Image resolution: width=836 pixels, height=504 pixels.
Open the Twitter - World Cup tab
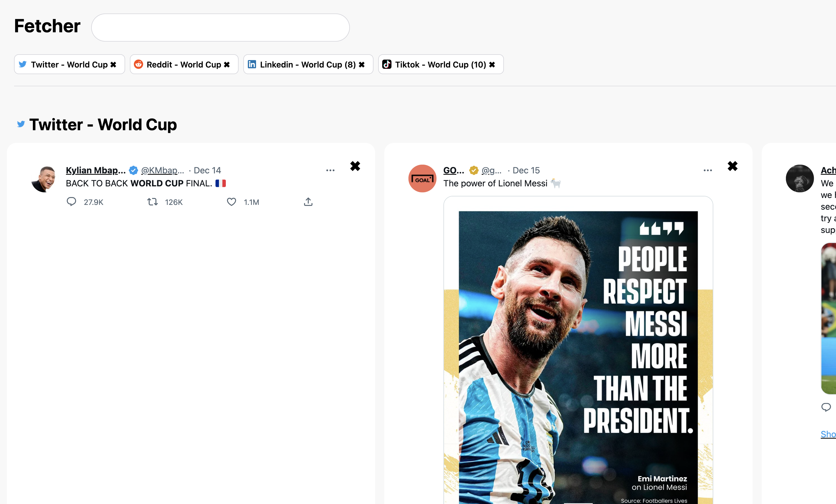[x=69, y=64]
